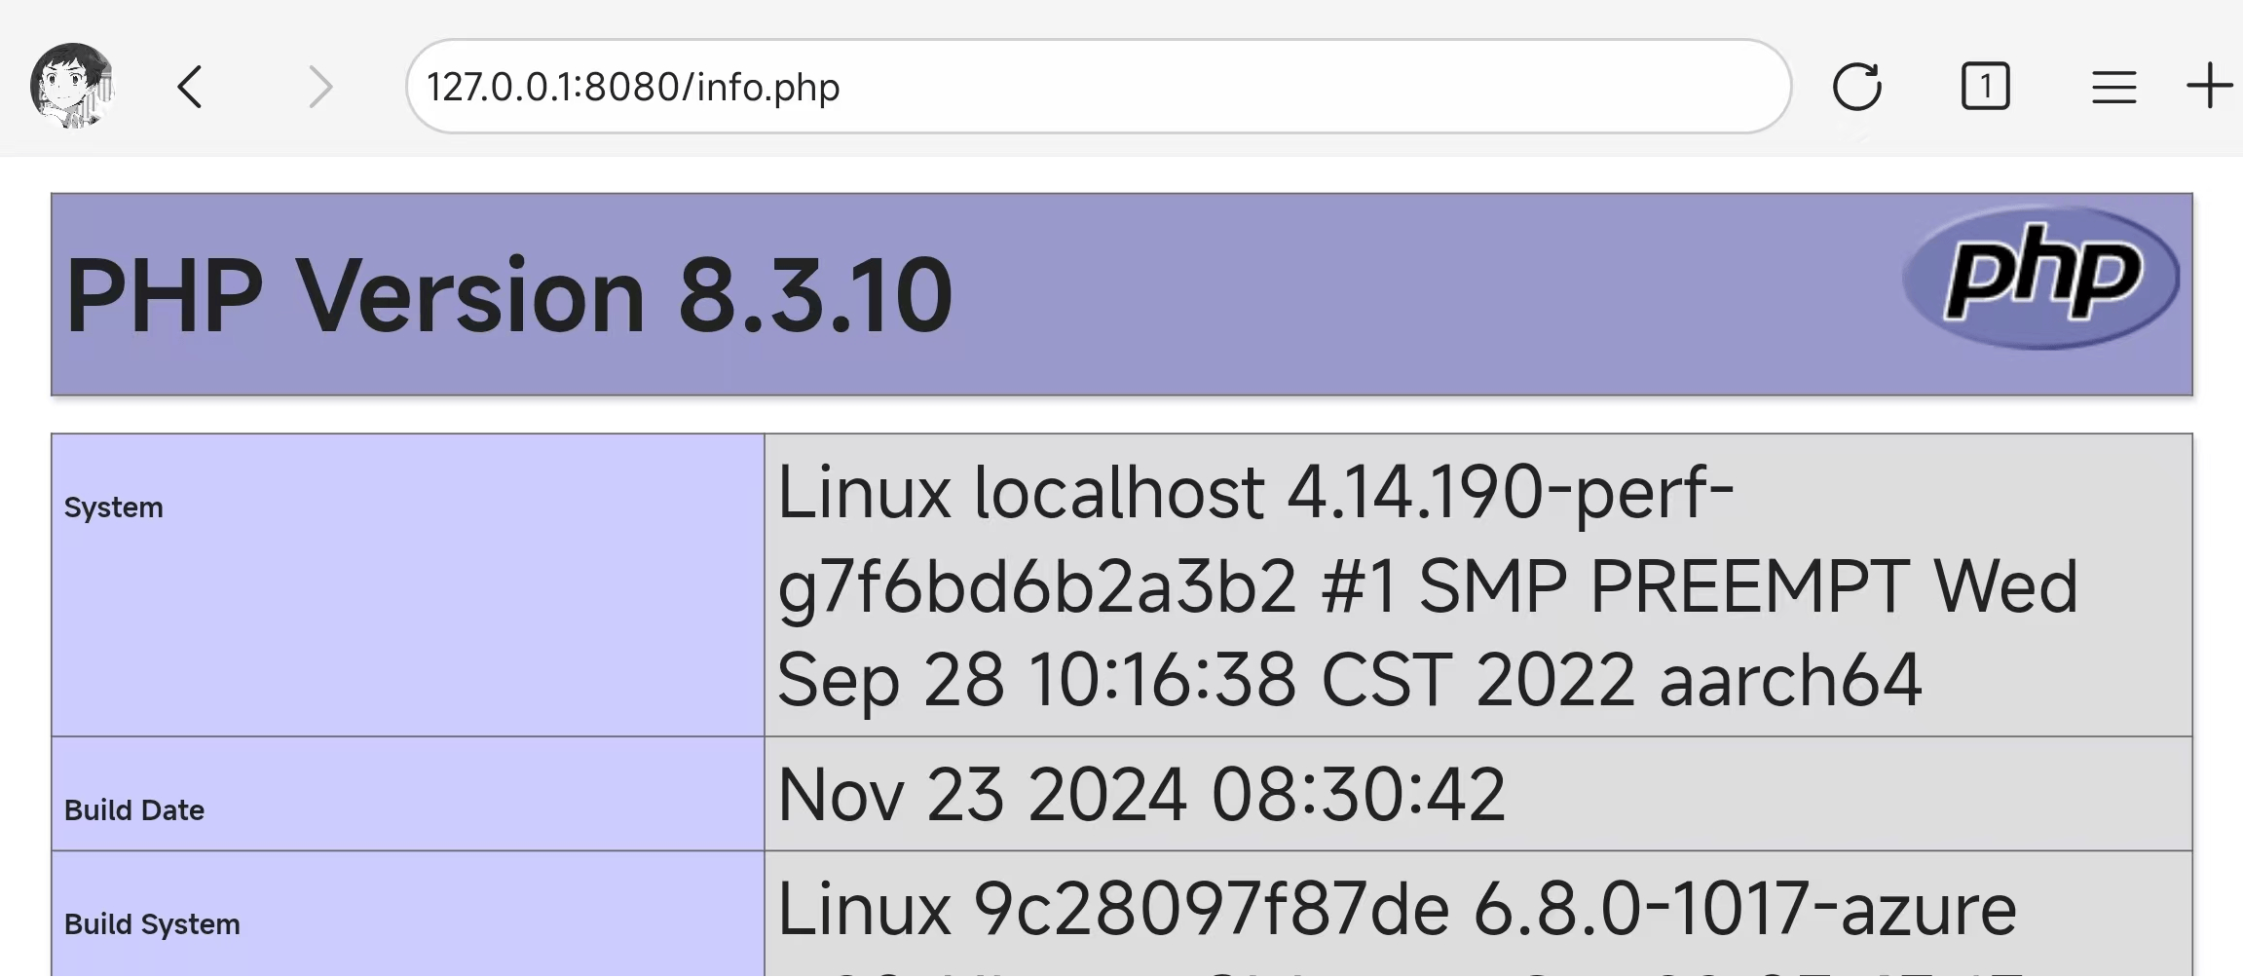Click the user profile avatar
This screenshot has width=2243, height=977.
coord(72,86)
